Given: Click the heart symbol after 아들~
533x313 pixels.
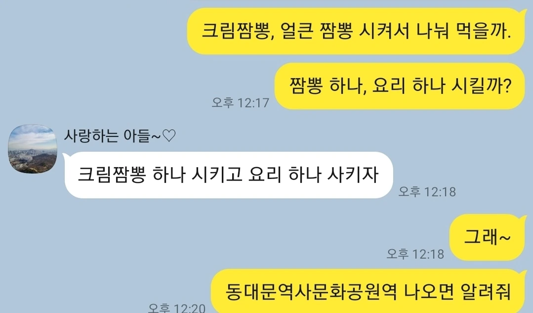Looking at the screenshot, I should (169, 136).
